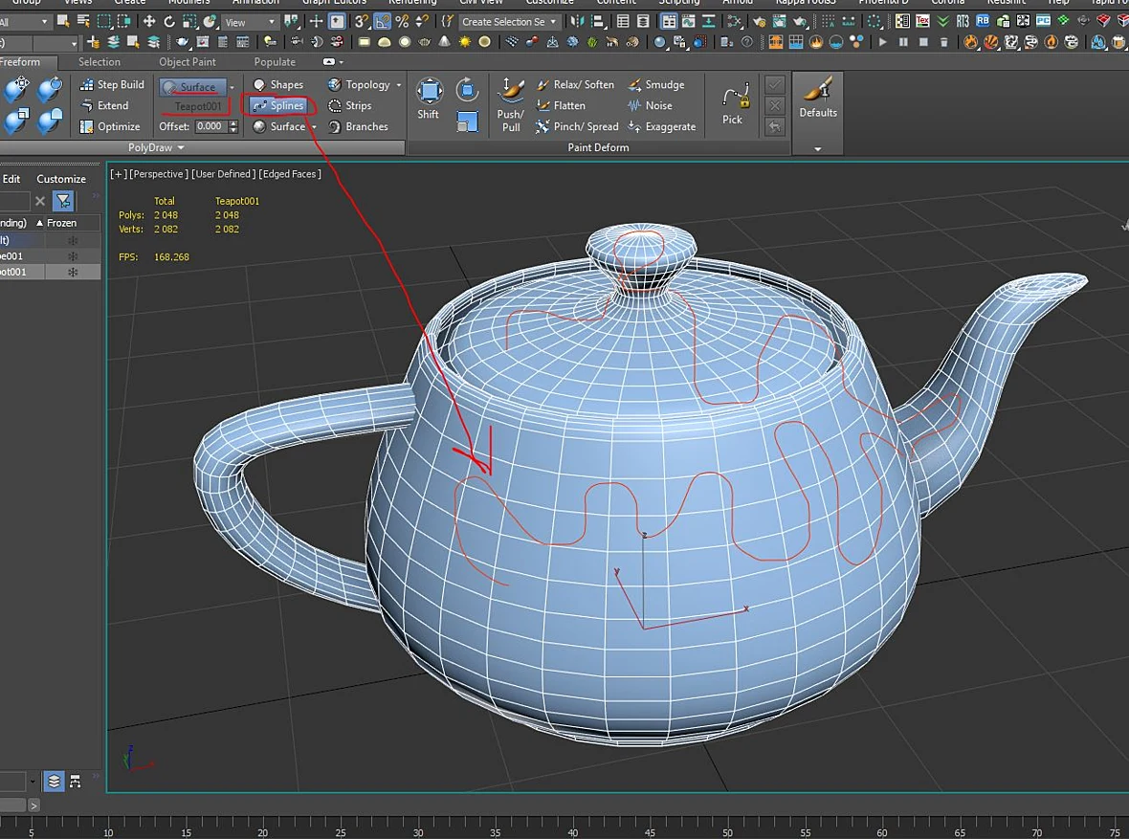Open the Edit menu in Scene Explorer
Viewport: 1129px width, 839px height.
11,179
